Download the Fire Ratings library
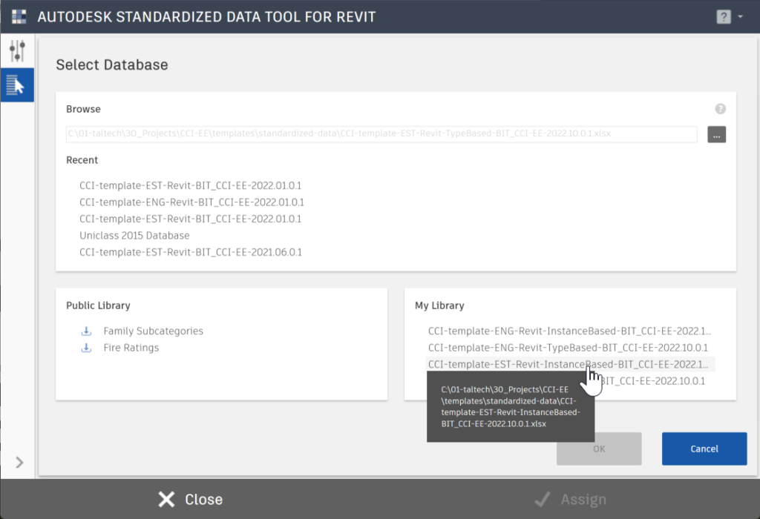Screen dimensions: 760x519 (x=86, y=348)
